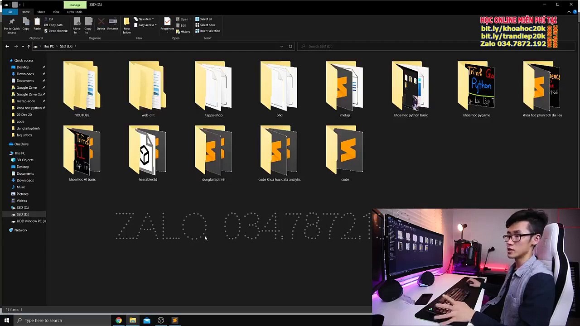580x326 pixels.
Task: Click Select none in the ribbon
Action: pos(205,25)
